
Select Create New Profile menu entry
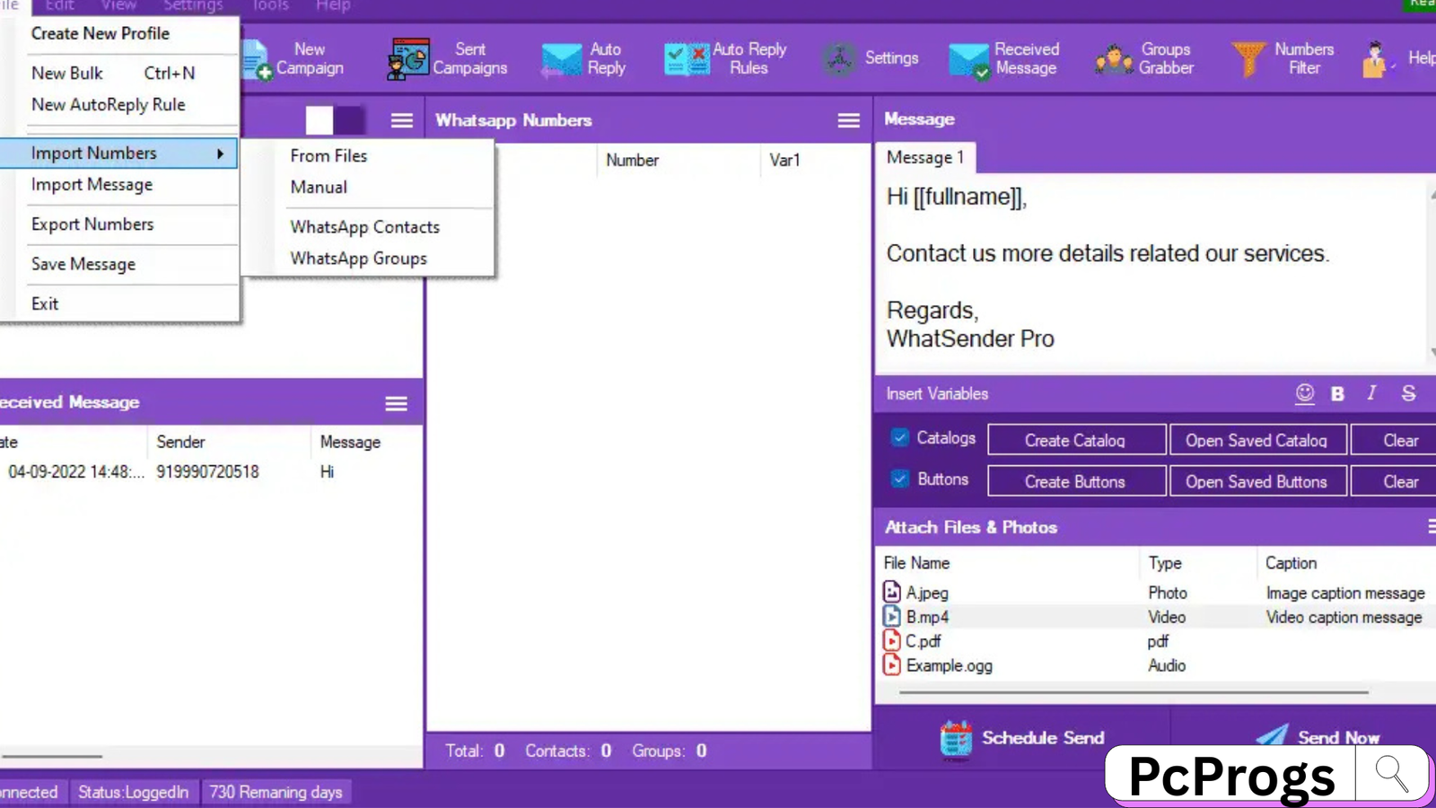coord(101,33)
